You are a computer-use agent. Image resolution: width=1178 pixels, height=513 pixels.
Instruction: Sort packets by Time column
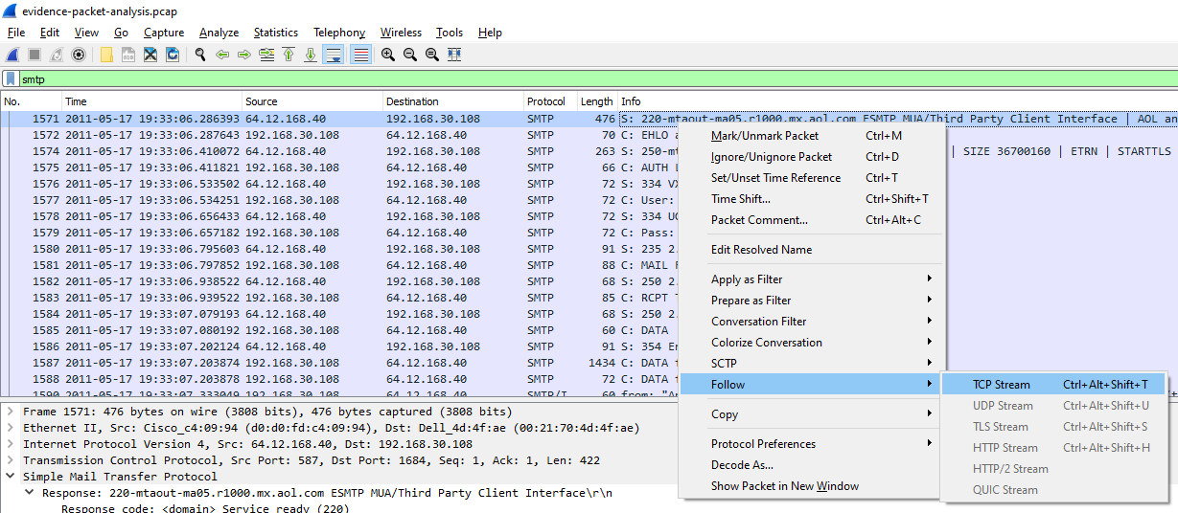click(x=152, y=101)
